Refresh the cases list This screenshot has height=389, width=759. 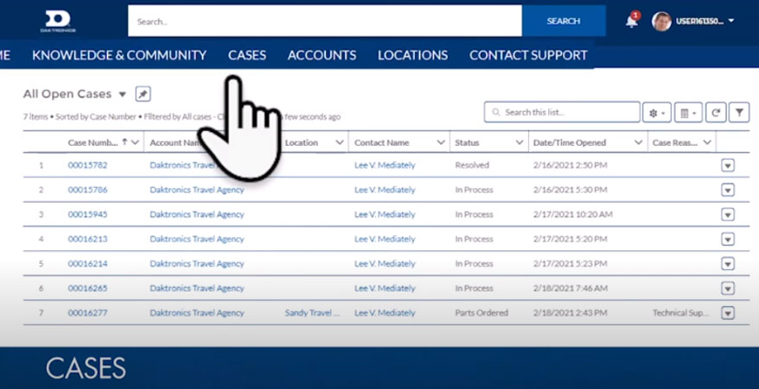[716, 113]
